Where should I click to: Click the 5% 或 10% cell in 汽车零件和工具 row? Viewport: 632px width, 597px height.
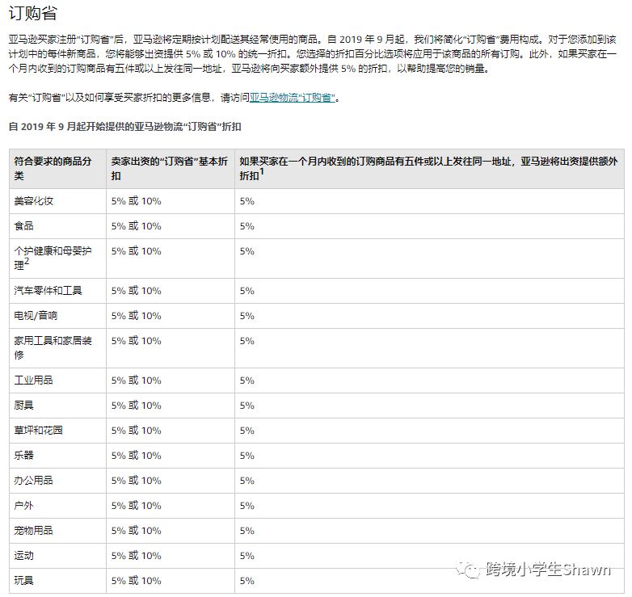pyautogui.click(x=170, y=291)
